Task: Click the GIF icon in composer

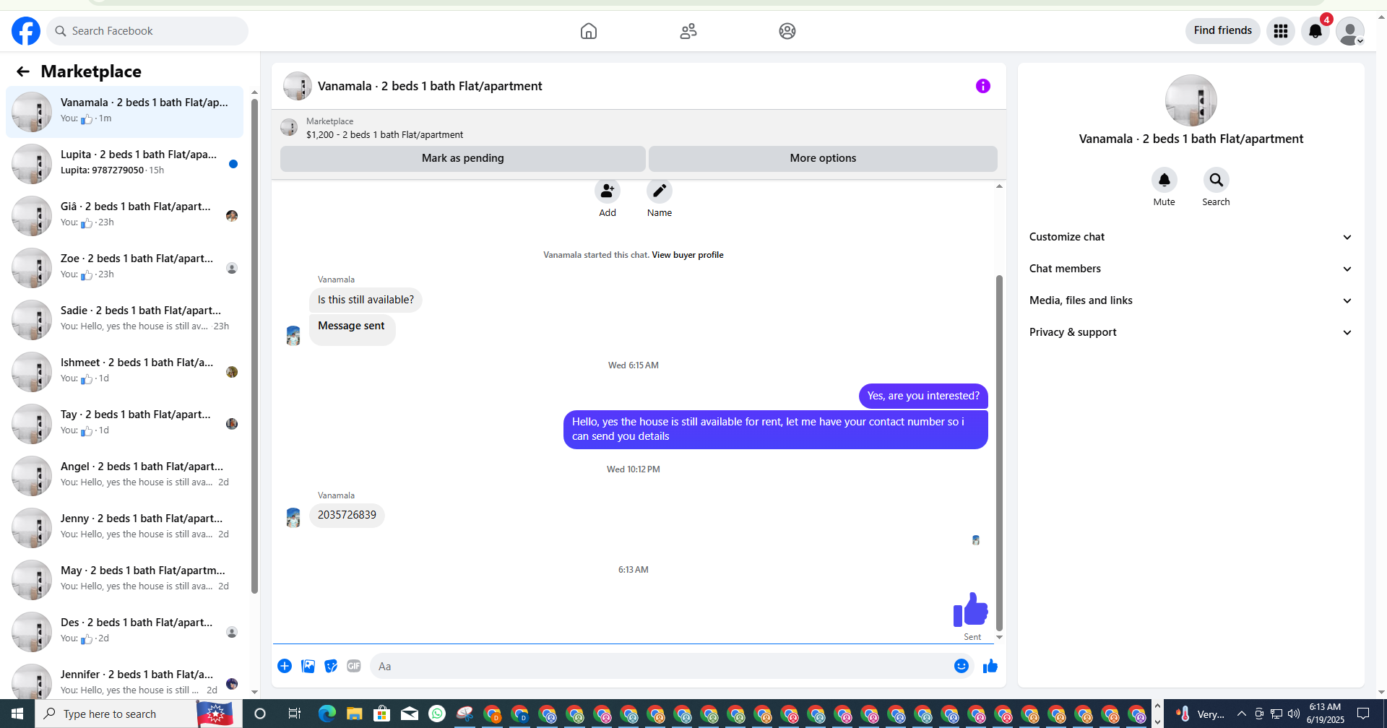Action: (x=354, y=666)
